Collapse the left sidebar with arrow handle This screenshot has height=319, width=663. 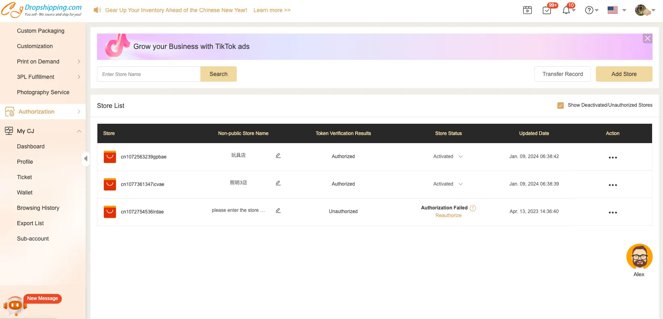(x=86, y=158)
